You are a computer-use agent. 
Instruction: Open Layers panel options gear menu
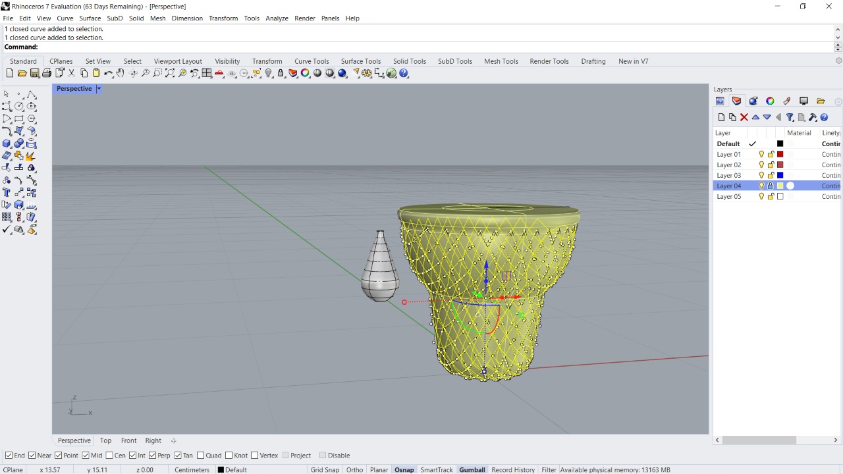coord(838,101)
